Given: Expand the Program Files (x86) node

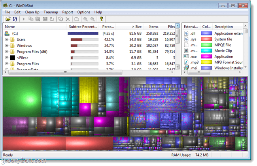Looking at the screenshot, I should (x=7, y=52).
